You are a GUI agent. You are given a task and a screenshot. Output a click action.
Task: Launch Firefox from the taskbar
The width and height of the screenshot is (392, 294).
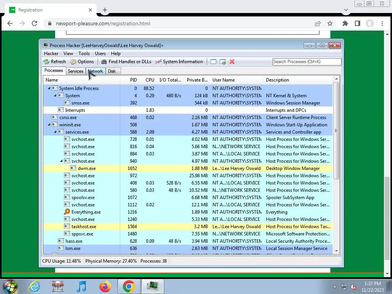[x=105, y=286]
